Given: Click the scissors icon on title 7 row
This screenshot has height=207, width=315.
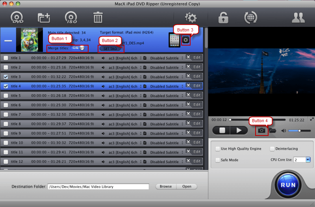Looking at the screenshot, I should pyautogui.click(x=188, y=114).
